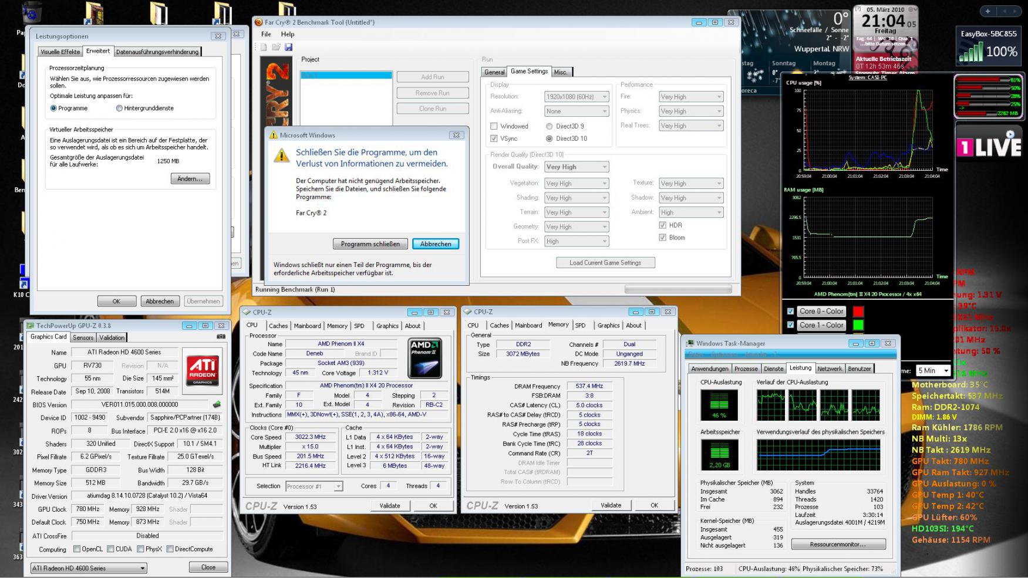Screen dimensions: 1028x578
Task: Click the Task-Manager title bar icon
Action: [x=690, y=344]
